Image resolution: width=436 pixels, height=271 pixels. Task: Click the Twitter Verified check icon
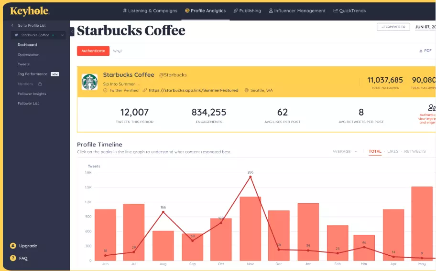(105, 91)
